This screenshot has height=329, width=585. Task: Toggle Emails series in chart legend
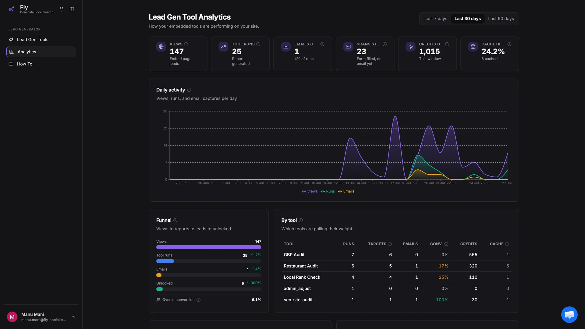pyautogui.click(x=346, y=191)
